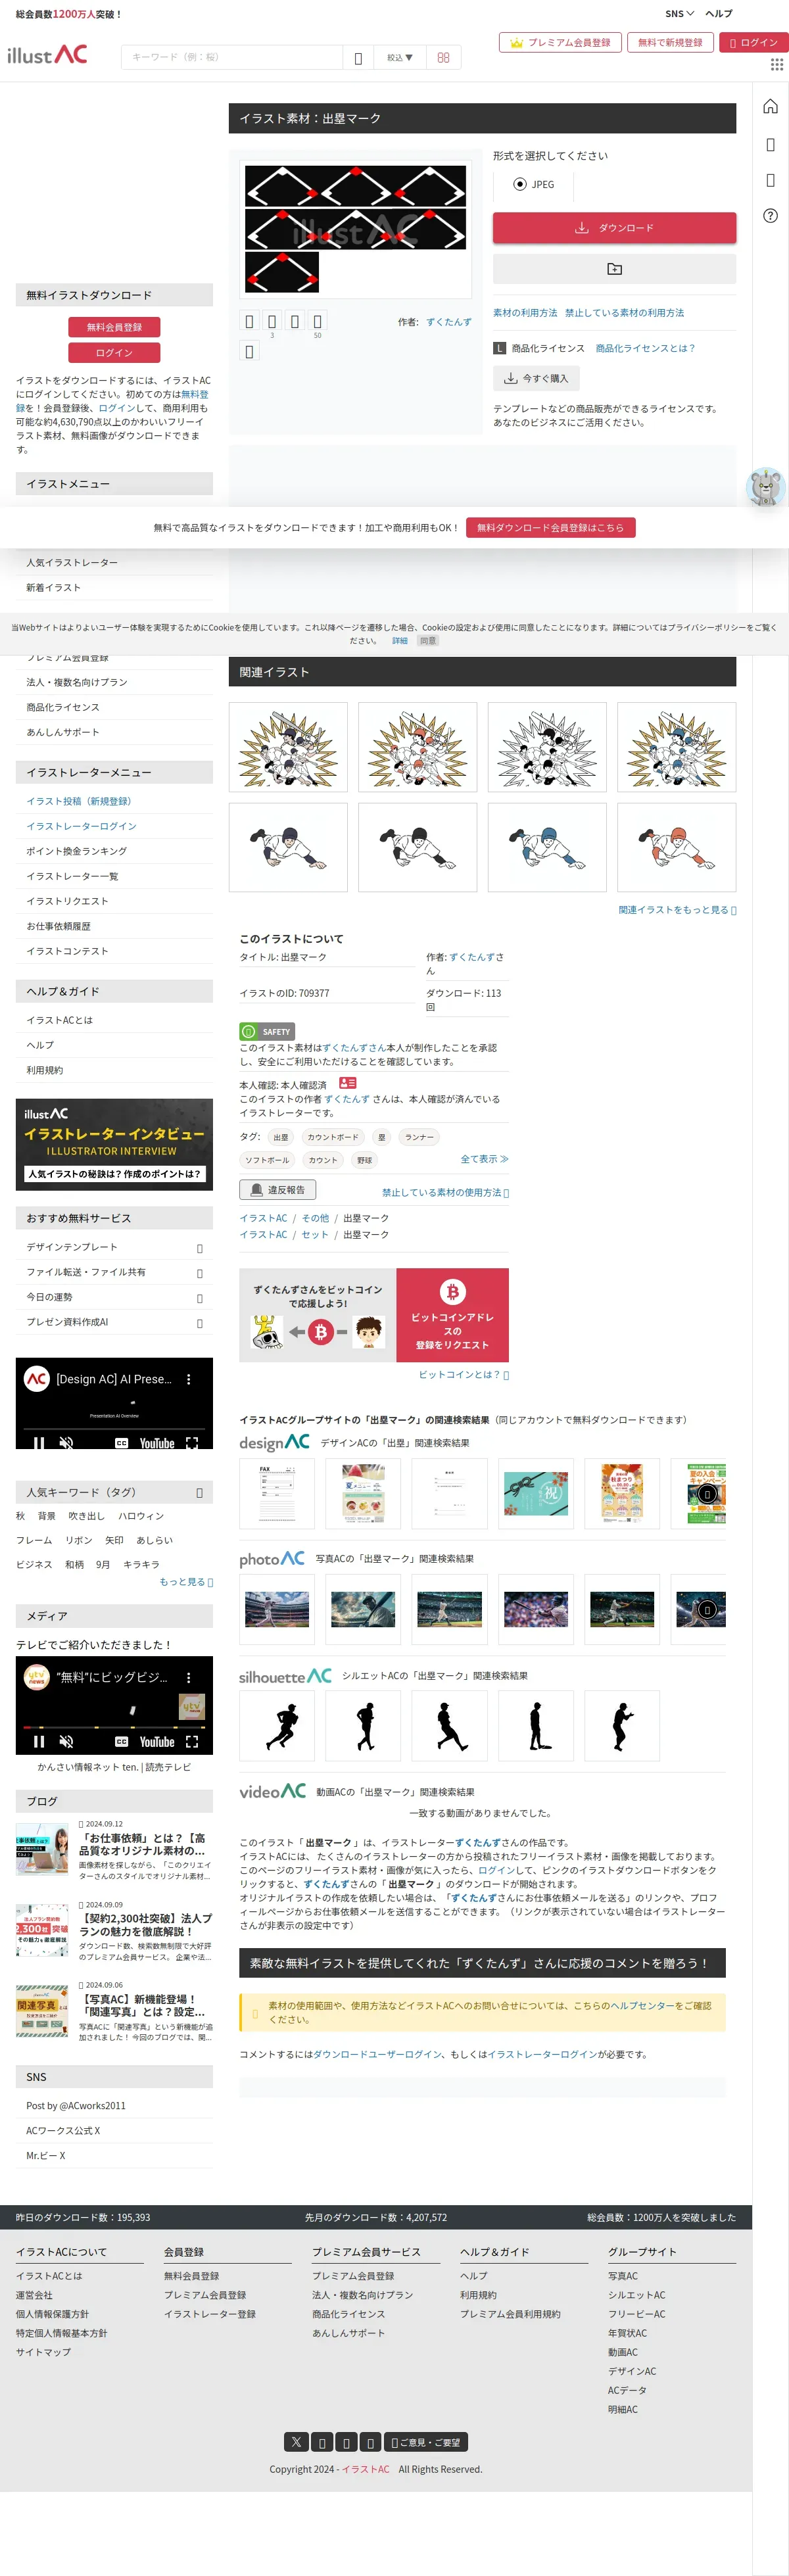Expand the SNS dropdown in the top bar
Viewport: 789px width, 2576px height.
coord(679,14)
